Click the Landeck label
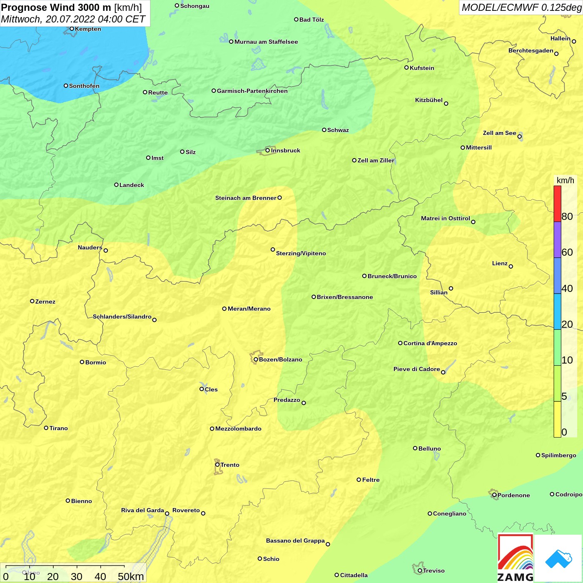This screenshot has width=583, height=583. click(x=132, y=185)
